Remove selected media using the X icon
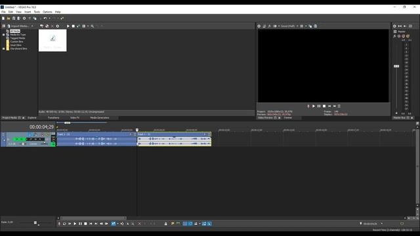 (x=52, y=26)
